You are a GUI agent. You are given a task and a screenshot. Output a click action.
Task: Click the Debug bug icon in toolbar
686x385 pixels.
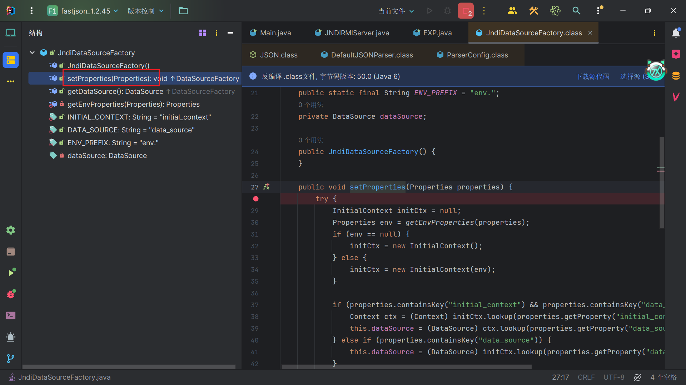point(447,11)
